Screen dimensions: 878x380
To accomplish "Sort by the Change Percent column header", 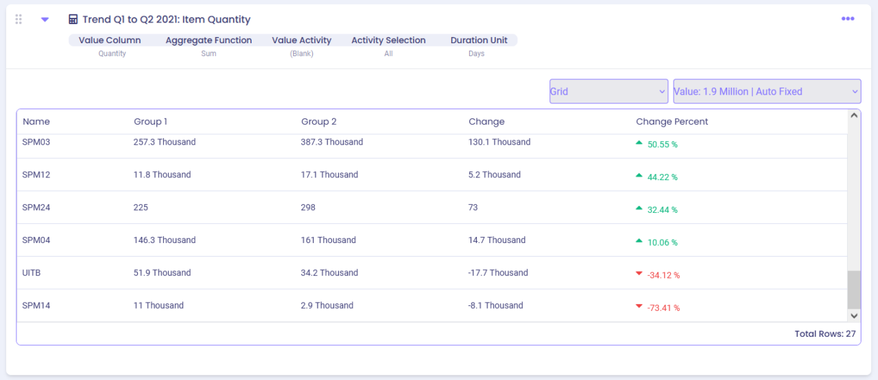I will 672,122.
